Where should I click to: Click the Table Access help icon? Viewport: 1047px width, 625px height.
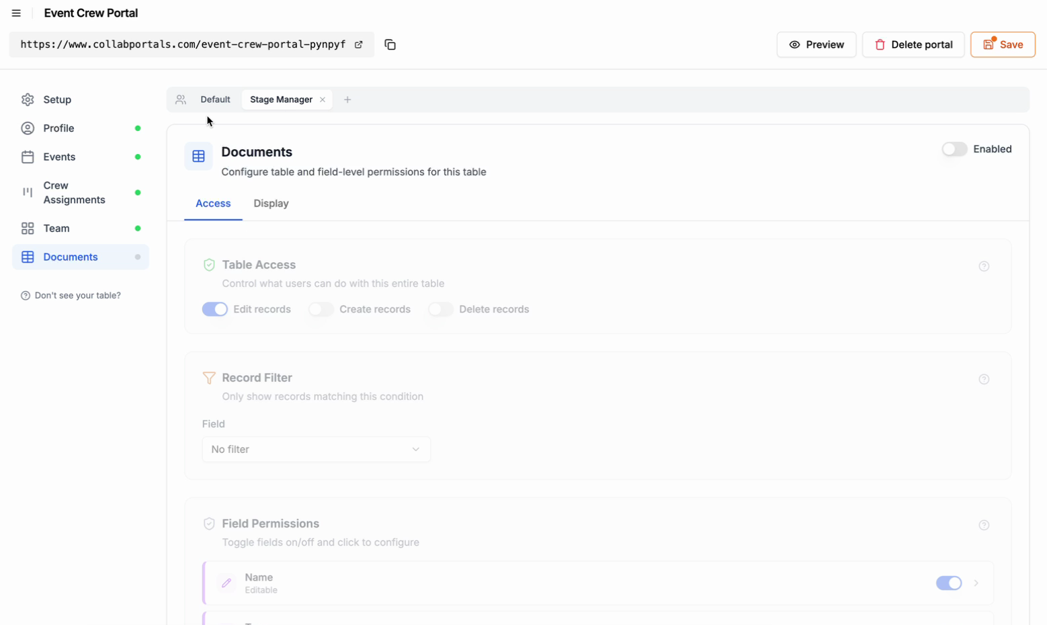pyautogui.click(x=984, y=266)
